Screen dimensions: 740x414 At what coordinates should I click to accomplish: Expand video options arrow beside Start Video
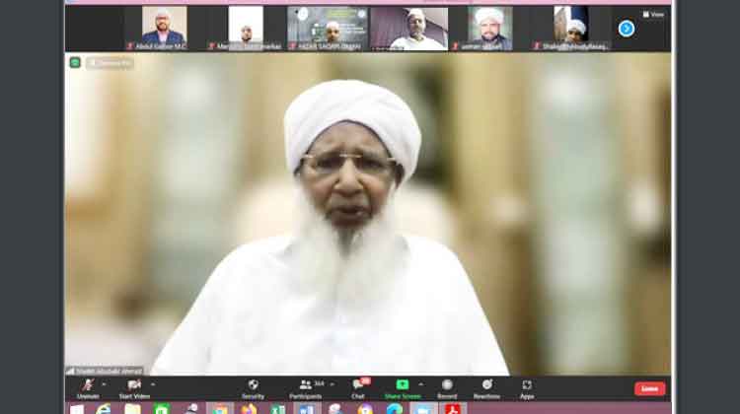(x=153, y=383)
